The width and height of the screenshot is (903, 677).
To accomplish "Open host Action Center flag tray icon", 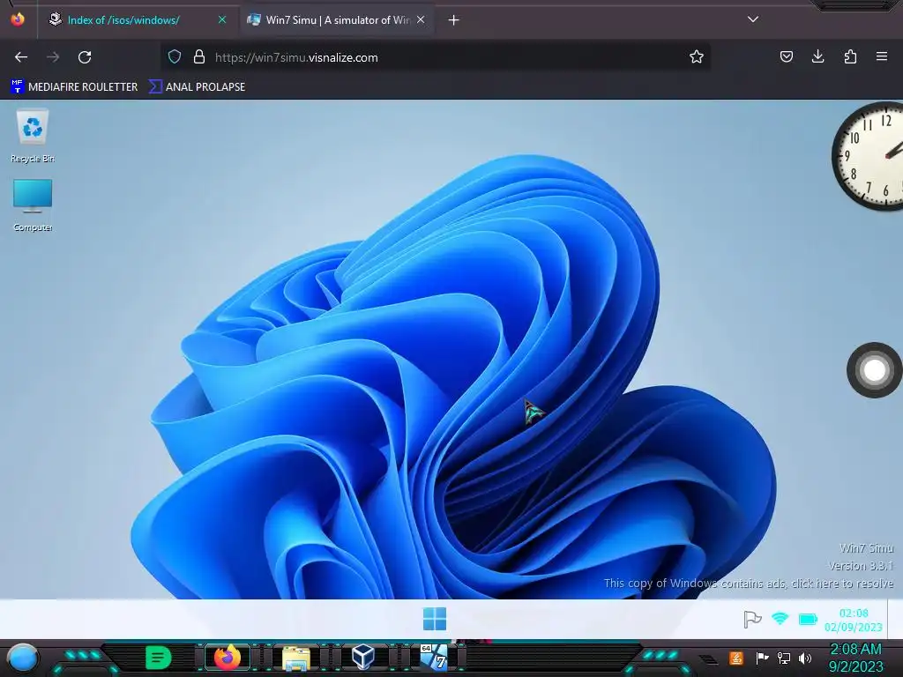I will point(762,658).
